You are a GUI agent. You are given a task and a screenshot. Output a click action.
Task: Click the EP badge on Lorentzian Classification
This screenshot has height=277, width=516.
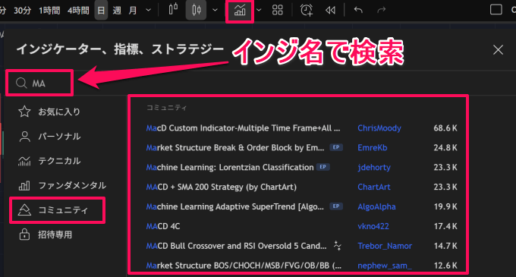click(x=322, y=167)
